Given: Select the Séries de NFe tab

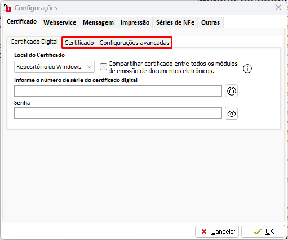Looking at the screenshot, I should click(x=175, y=22).
